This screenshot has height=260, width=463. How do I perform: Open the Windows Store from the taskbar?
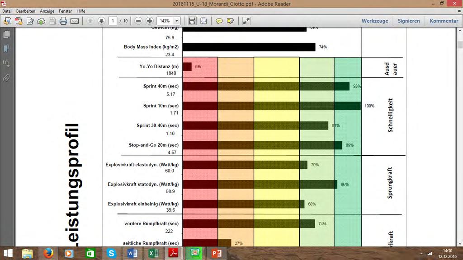pyautogui.click(x=90, y=253)
